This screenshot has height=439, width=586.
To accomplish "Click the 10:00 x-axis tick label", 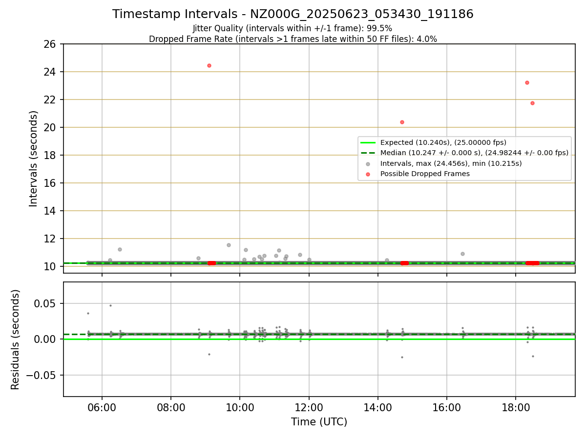I will (x=240, y=408).
